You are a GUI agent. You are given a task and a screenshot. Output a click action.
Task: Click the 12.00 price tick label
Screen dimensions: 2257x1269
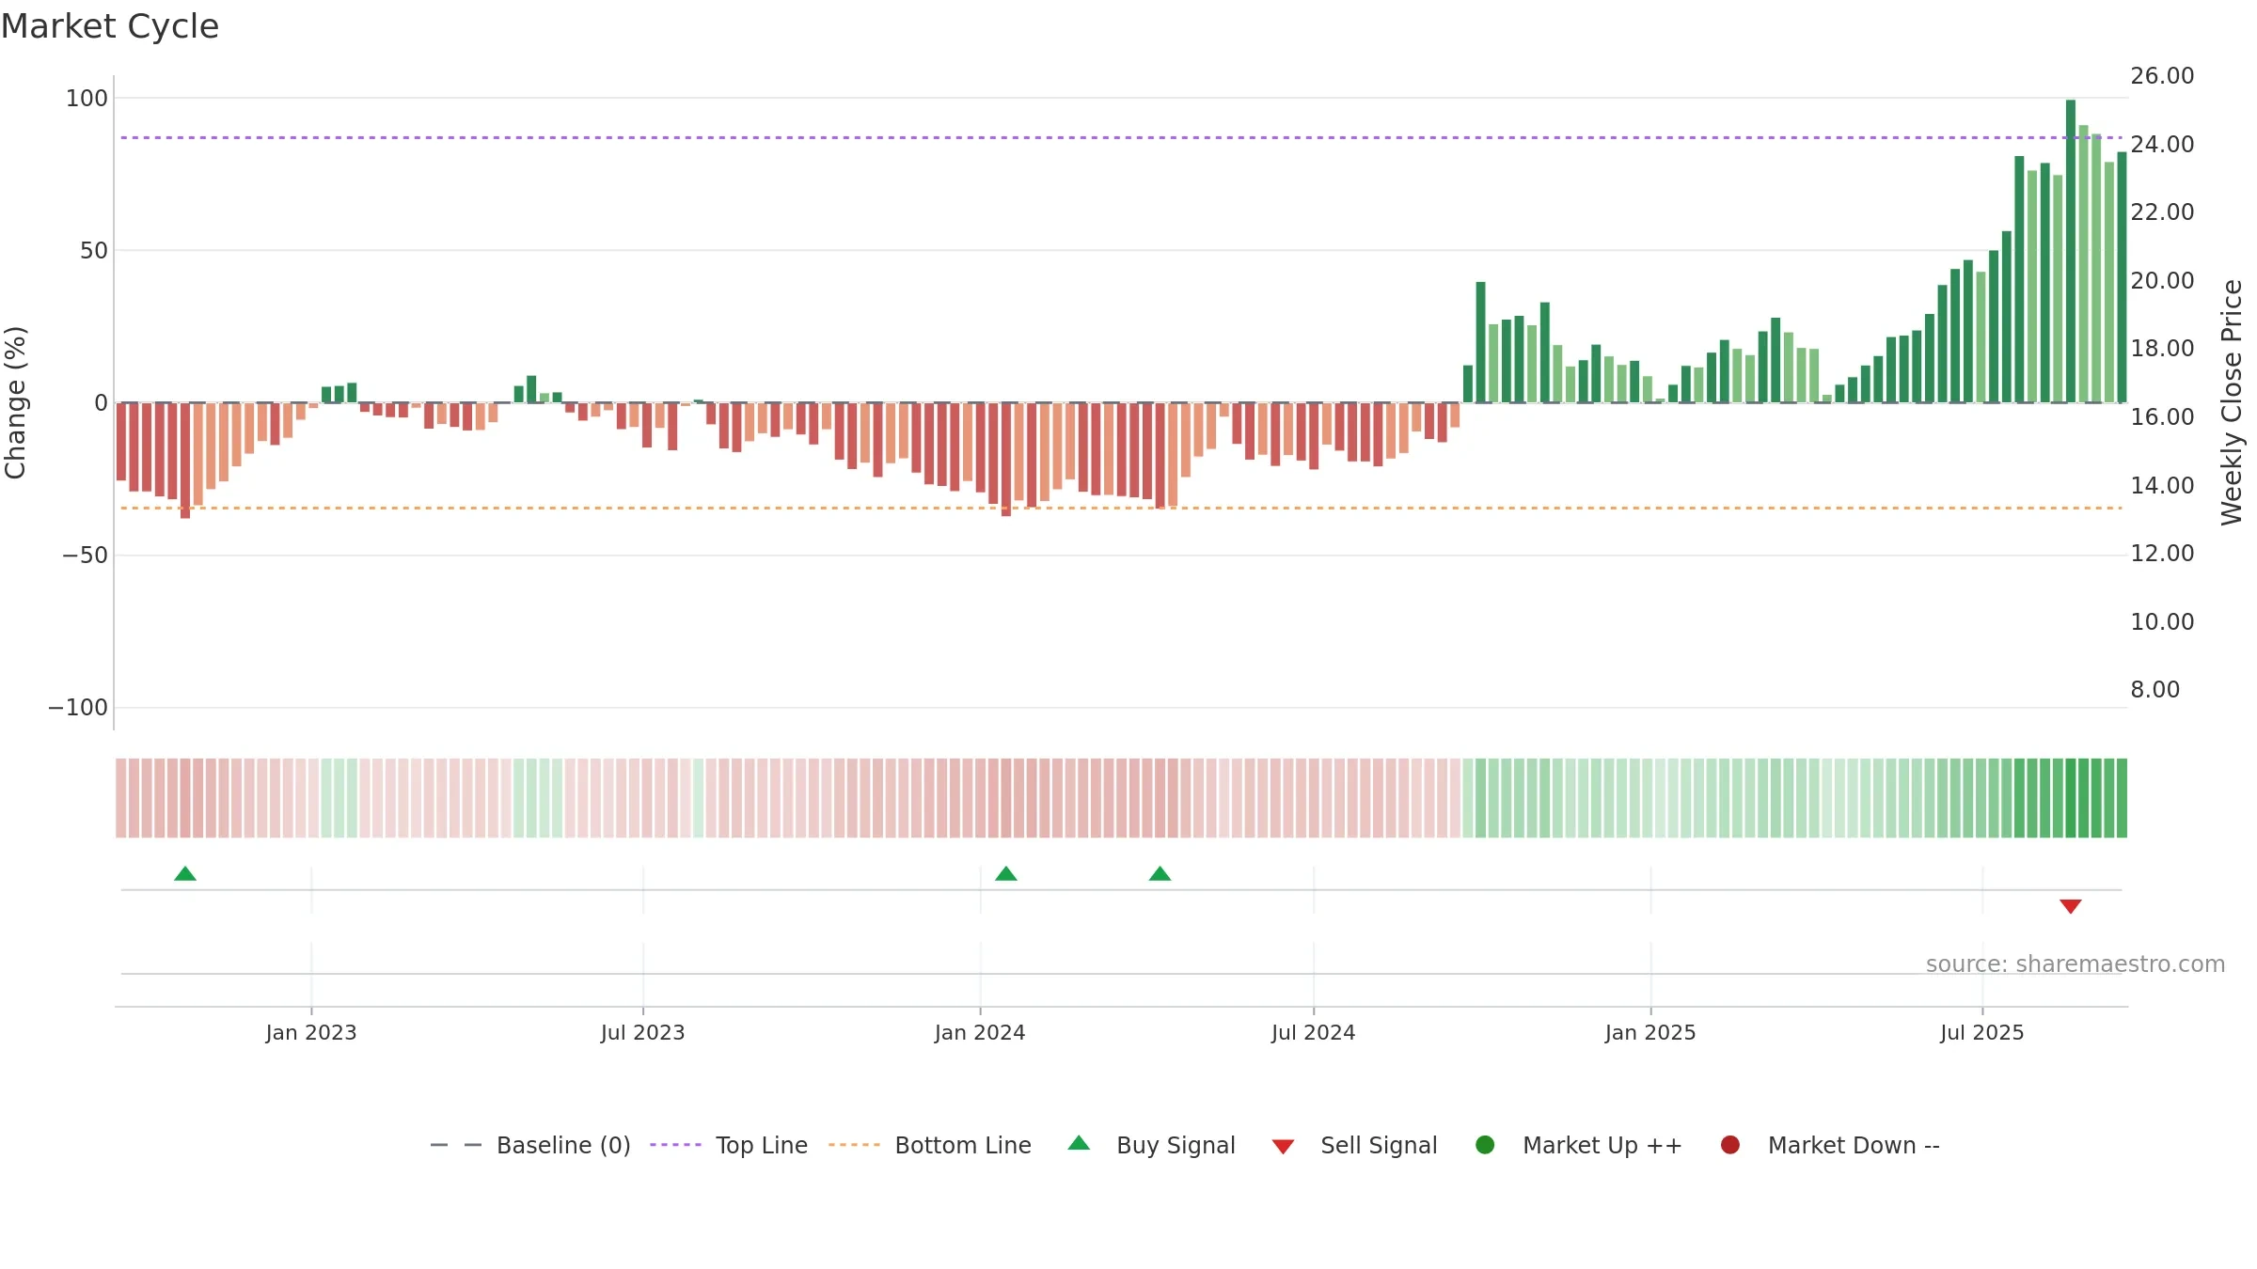[x=2162, y=553]
